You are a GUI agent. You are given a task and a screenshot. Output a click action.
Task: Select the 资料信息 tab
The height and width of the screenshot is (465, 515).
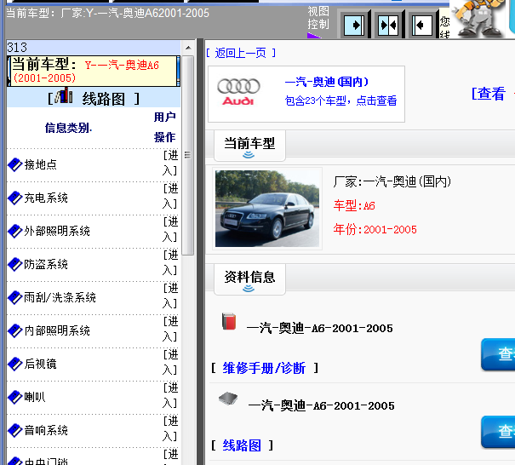(249, 279)
